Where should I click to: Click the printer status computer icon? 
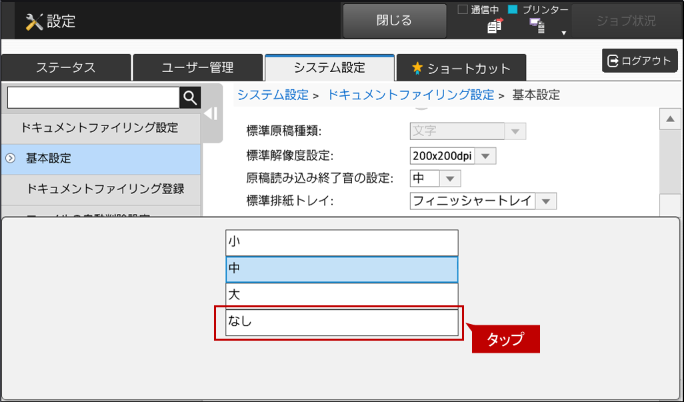[x=537, y=26]
